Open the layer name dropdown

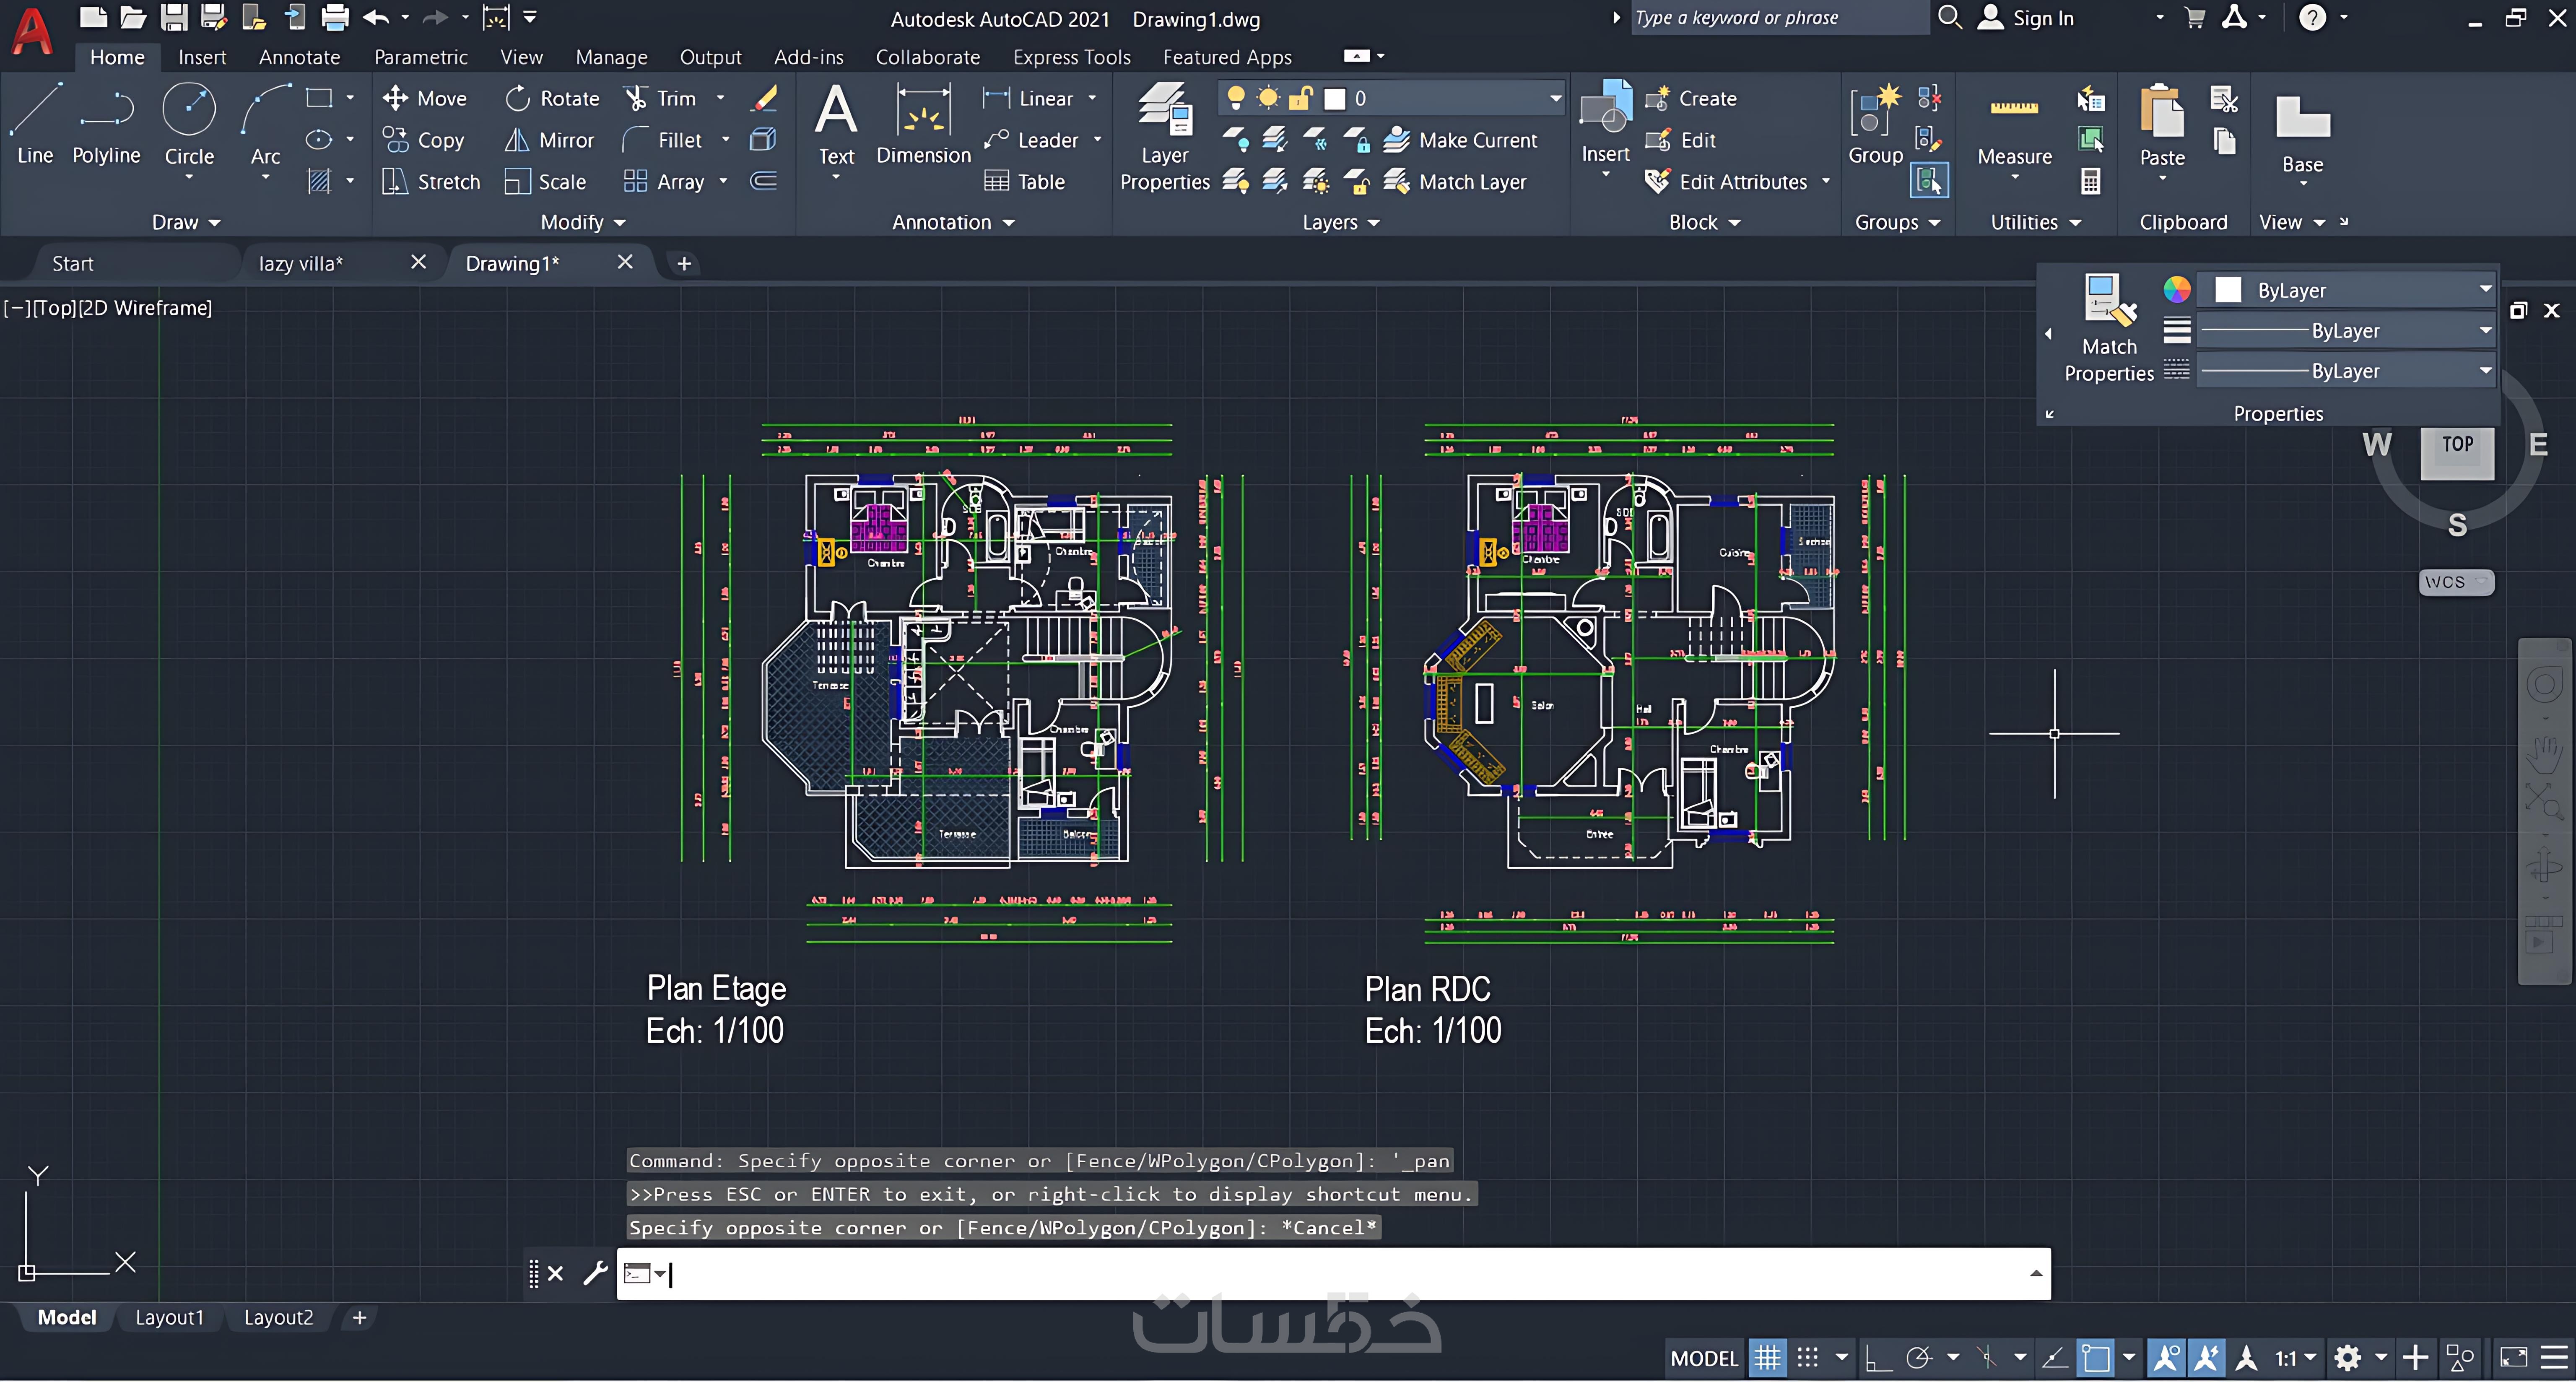pos(1555,98)
